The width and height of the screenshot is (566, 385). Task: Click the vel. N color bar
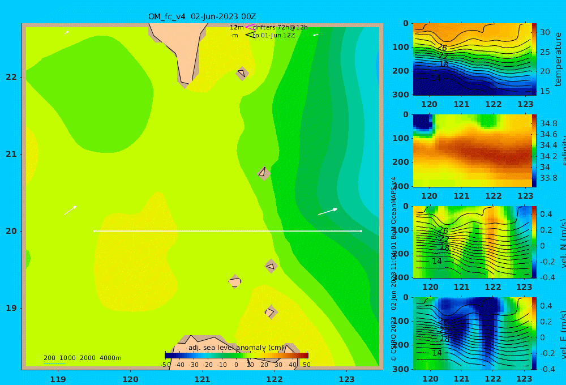click(534, 242)
